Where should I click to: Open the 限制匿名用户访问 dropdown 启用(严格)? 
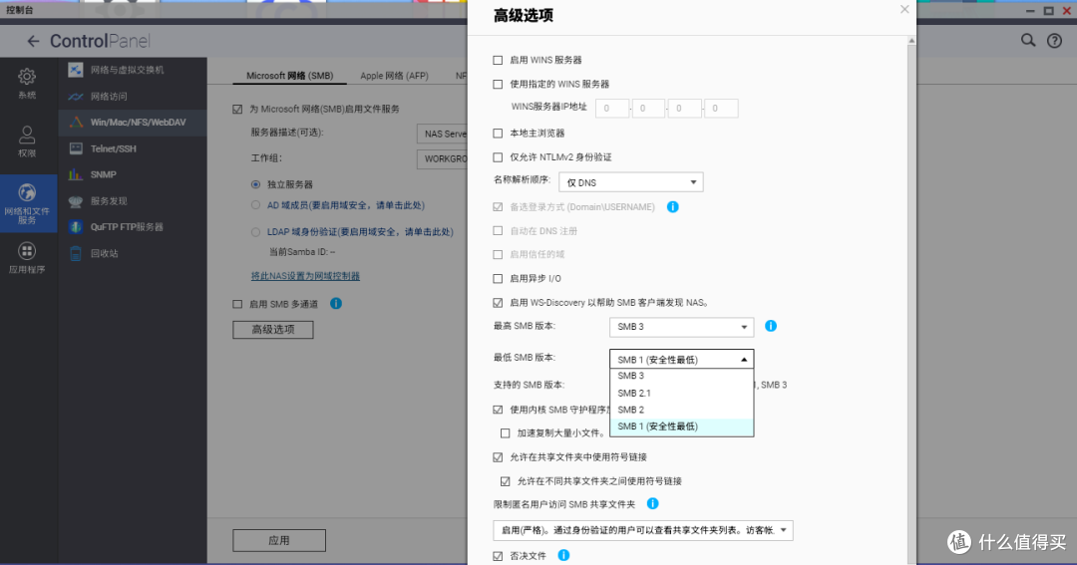pos(643,530)
